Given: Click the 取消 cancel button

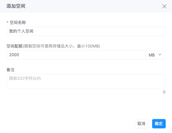Looking at the screenshot, I should (x=141, y=124).
